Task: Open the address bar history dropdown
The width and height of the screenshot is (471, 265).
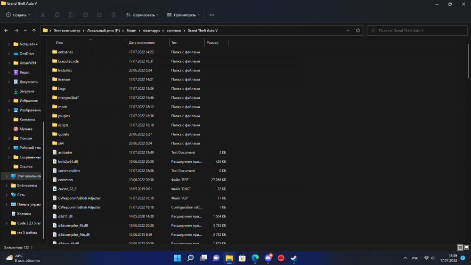Action: 348,30
